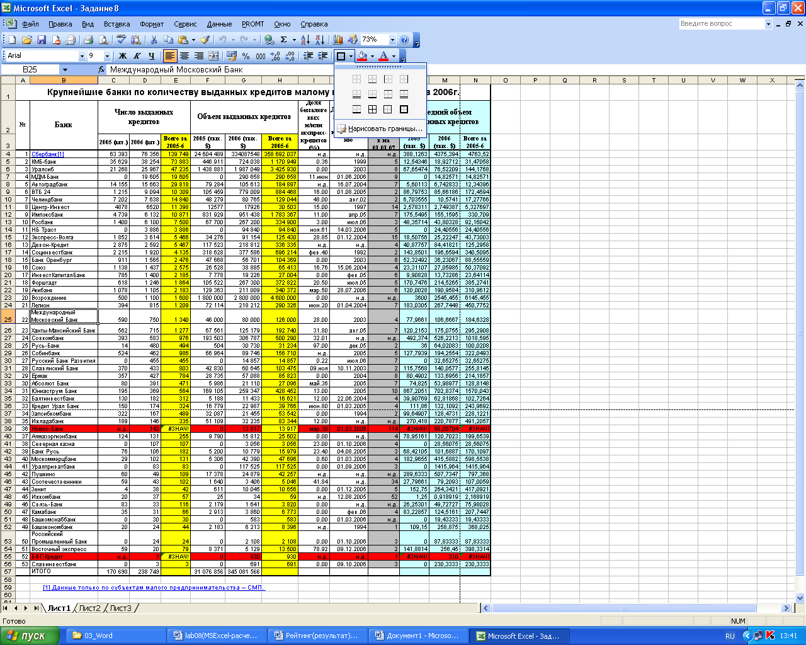Click the Print icon
The image size is (806, 645).
click(x=89, y=40)
